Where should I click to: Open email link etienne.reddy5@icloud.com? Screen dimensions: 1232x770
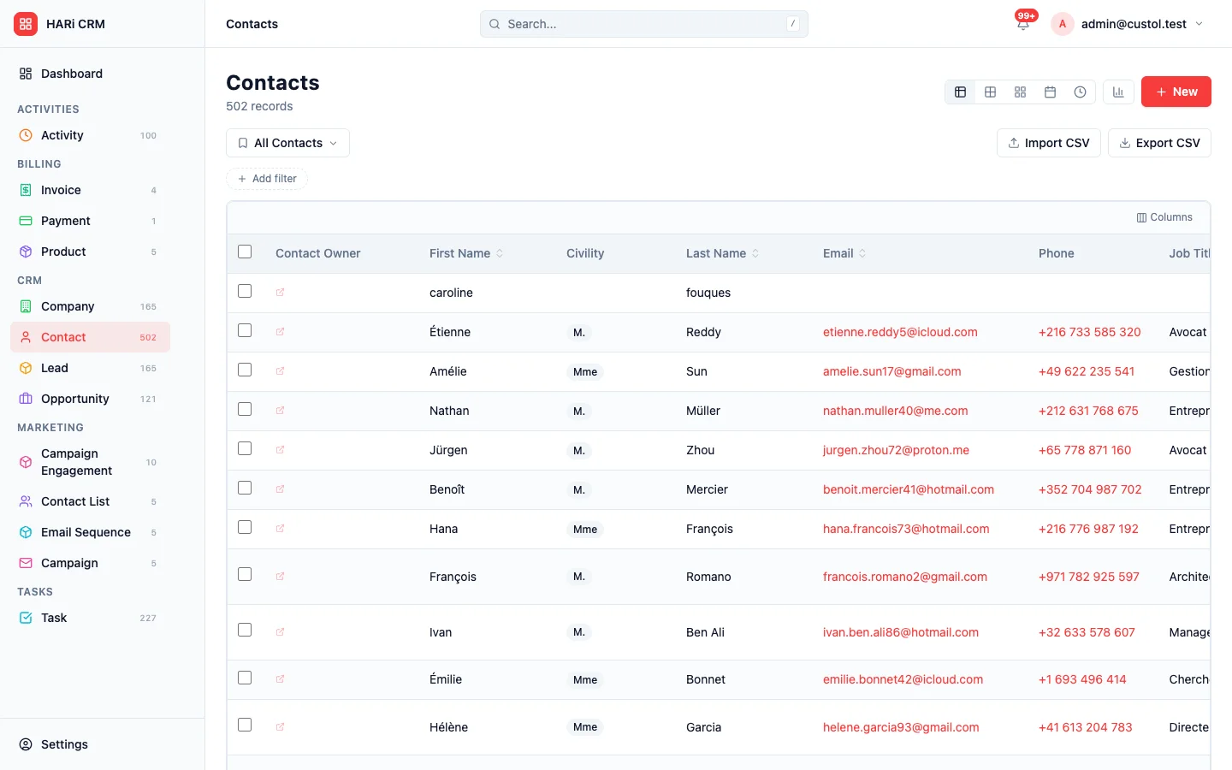tap(900, 332)
